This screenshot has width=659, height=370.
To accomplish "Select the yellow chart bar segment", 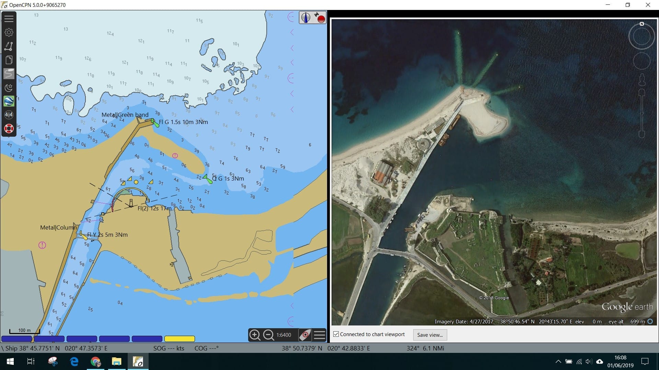I will [x=180, y=339].
